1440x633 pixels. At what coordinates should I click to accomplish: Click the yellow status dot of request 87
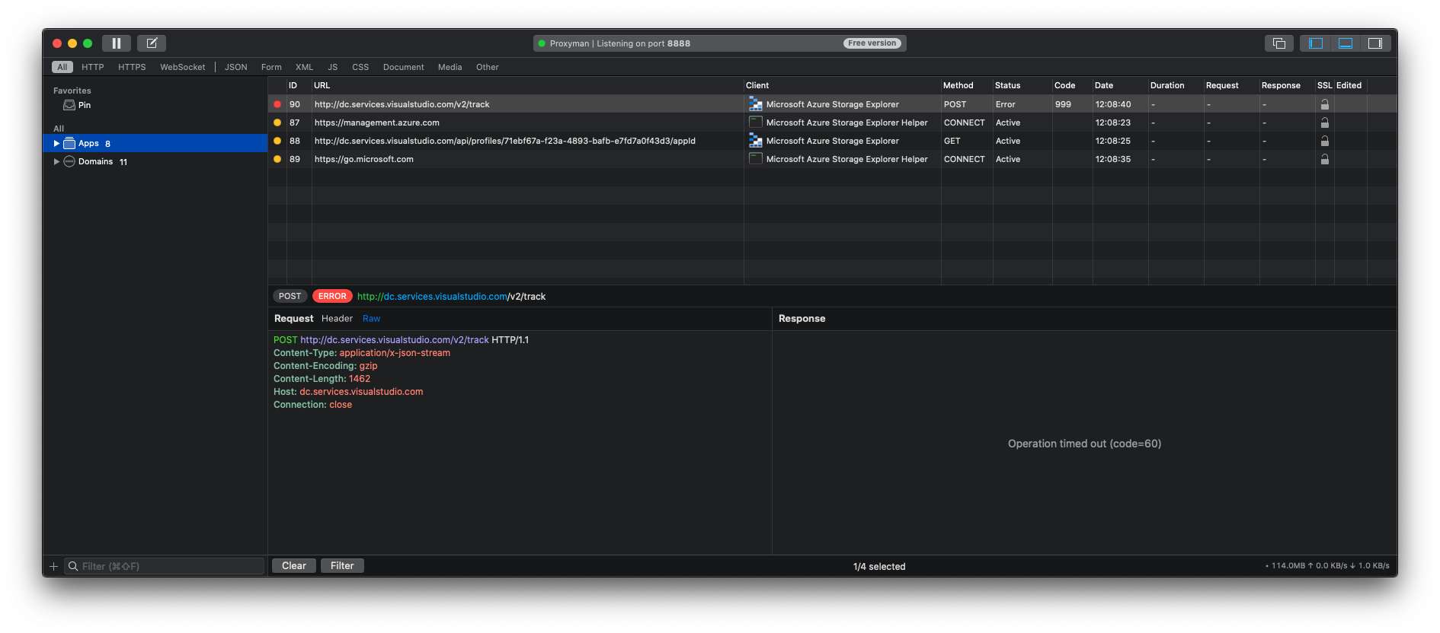277,122
